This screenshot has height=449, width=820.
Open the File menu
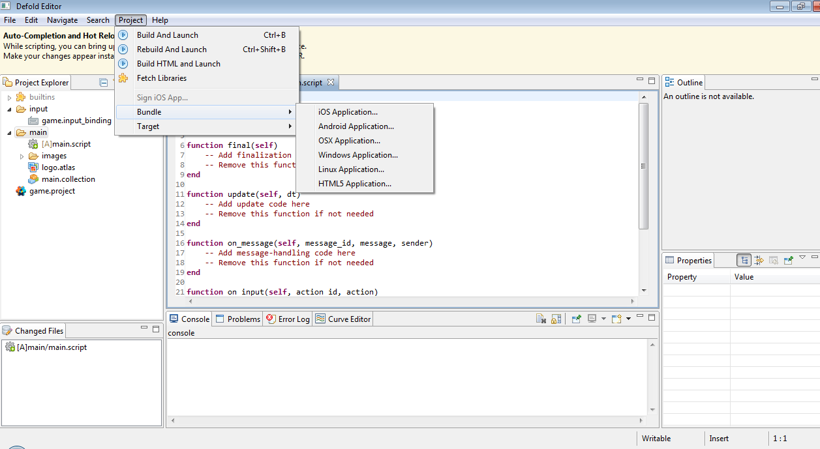(x=10, y=20)
